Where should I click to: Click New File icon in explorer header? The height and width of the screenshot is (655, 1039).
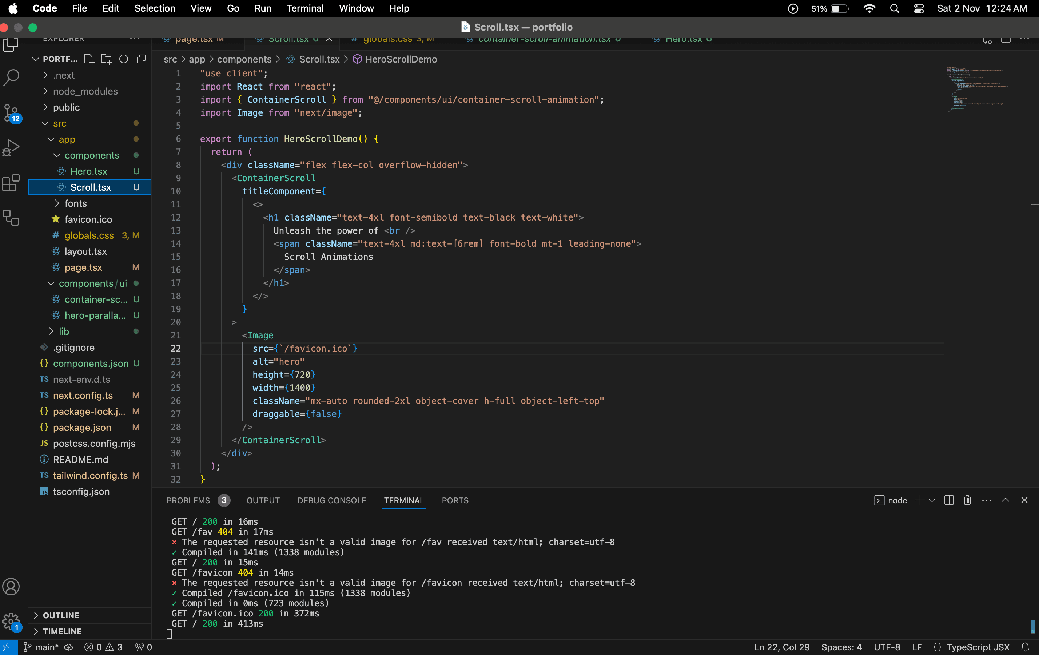click(89, 59)
